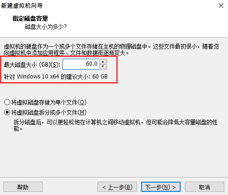228x195 pixels.
Task: Click the 指定磁盘容量 heading
Action: tap(30, 18)
